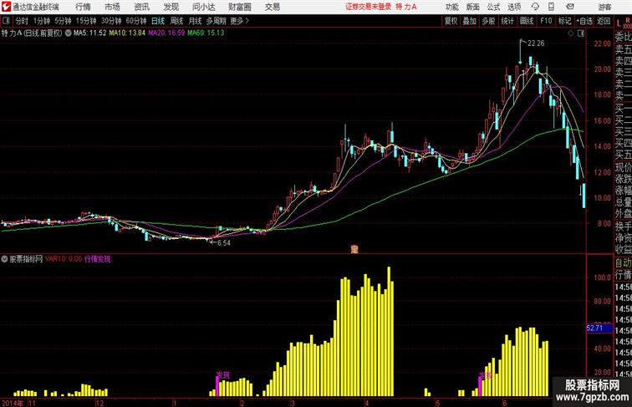Click the VAR10: 0.00 indicator value
The width and height of the screenshot is (632, 407).
tap(64, 259)
